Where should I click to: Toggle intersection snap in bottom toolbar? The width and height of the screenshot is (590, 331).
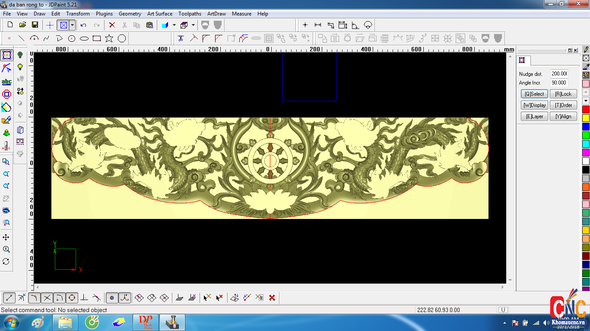(47, 297)
